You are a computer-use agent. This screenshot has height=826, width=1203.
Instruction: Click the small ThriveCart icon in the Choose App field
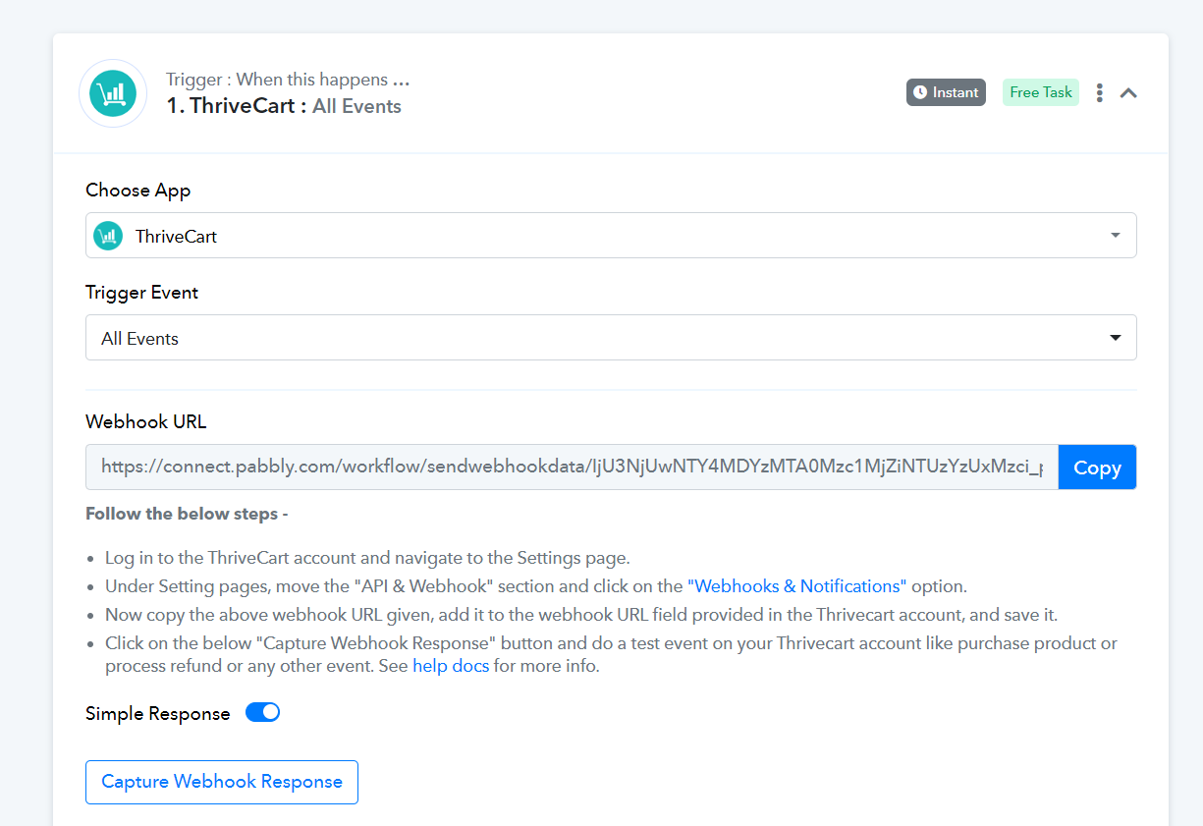108,236
